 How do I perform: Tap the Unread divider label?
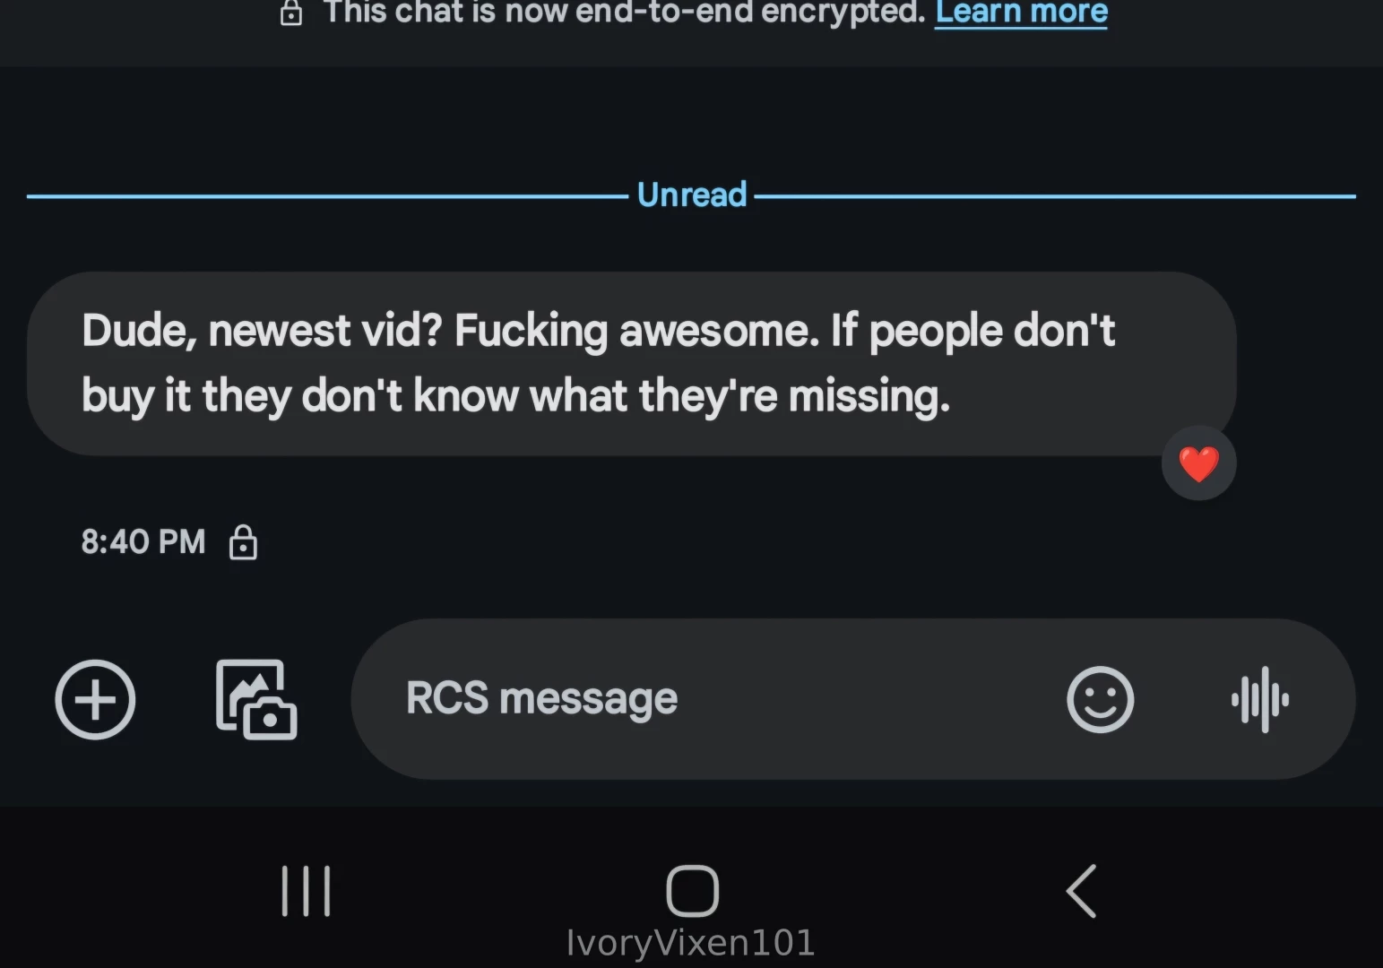click(x=692, y=194)
